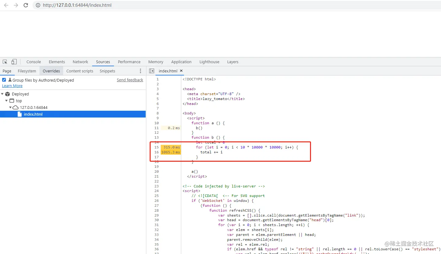Select the Sources tab
This screenshot has height=254, width=441.
click(x=103, y=62)
